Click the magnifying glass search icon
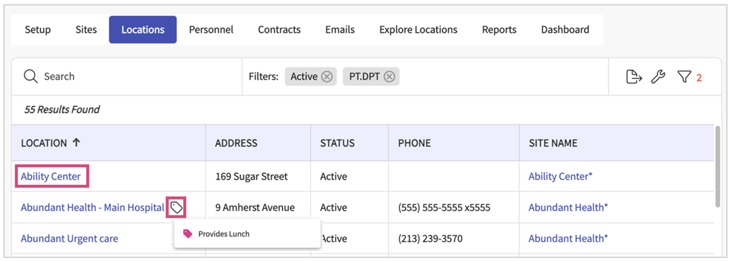This screenshot has width=732, height=261. [30, 76]
